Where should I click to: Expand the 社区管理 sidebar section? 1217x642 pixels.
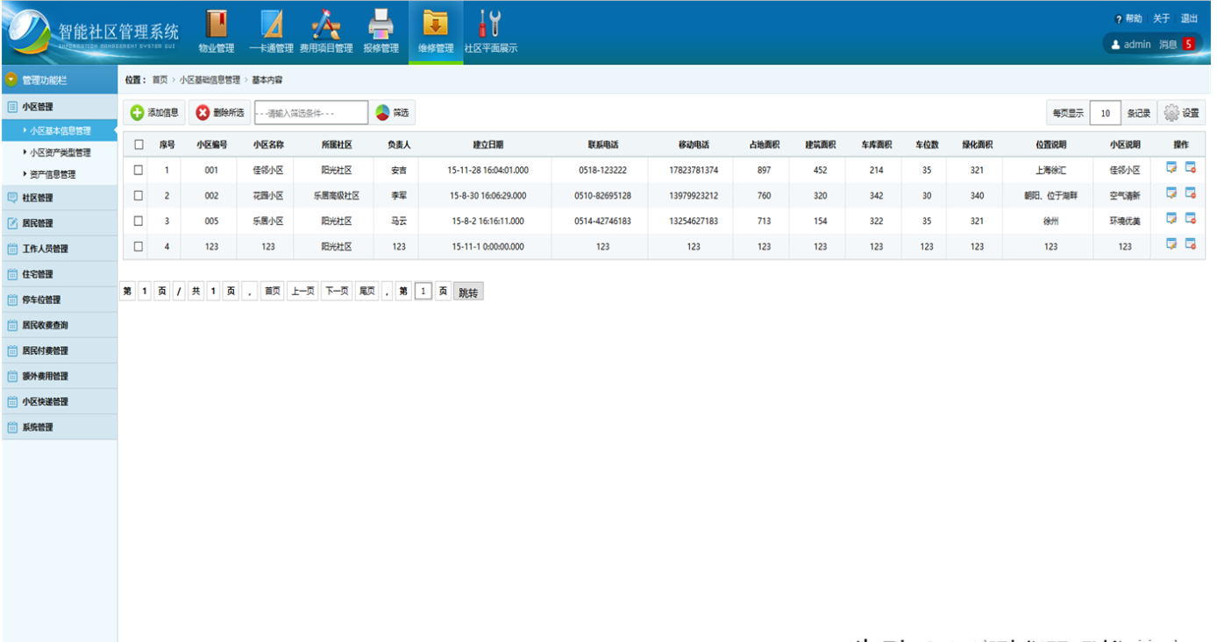[38, 198]
